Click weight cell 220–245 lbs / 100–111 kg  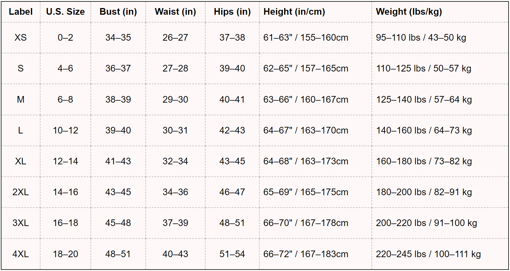point(428,254)
